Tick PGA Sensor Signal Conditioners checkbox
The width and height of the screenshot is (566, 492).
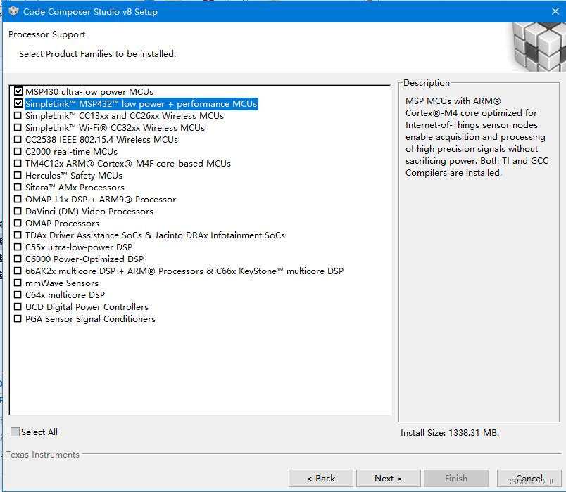tap(18, 318)
